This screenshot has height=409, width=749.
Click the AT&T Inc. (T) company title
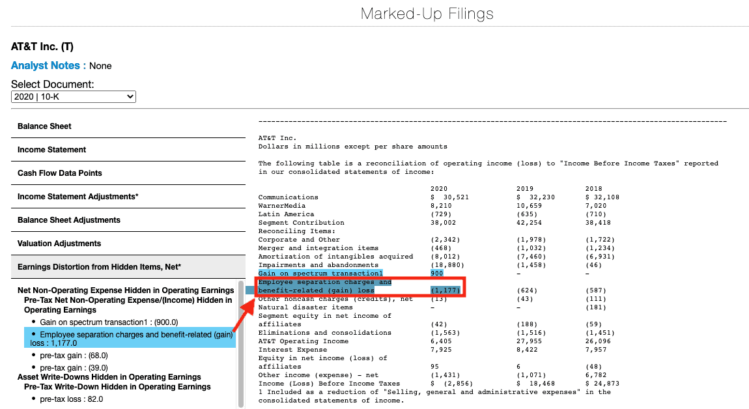[x=42, y=46]
